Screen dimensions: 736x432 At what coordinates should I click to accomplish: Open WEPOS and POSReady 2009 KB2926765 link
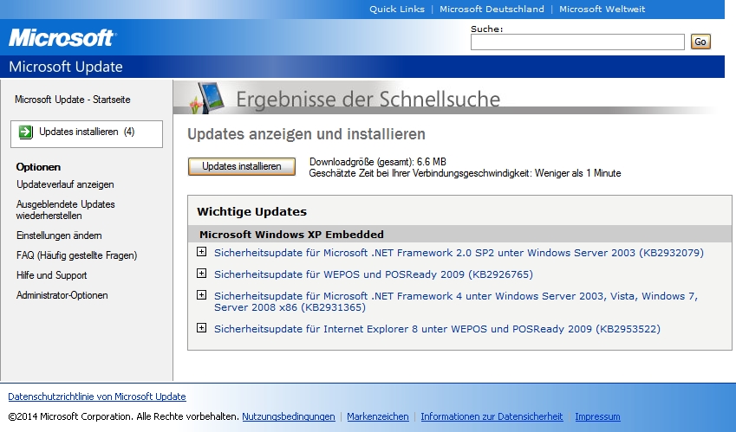click(x=374, y=274)
